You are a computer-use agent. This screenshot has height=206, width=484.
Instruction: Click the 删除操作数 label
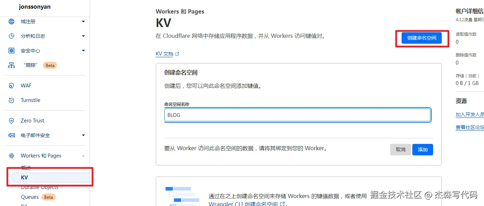pos(466,55)
